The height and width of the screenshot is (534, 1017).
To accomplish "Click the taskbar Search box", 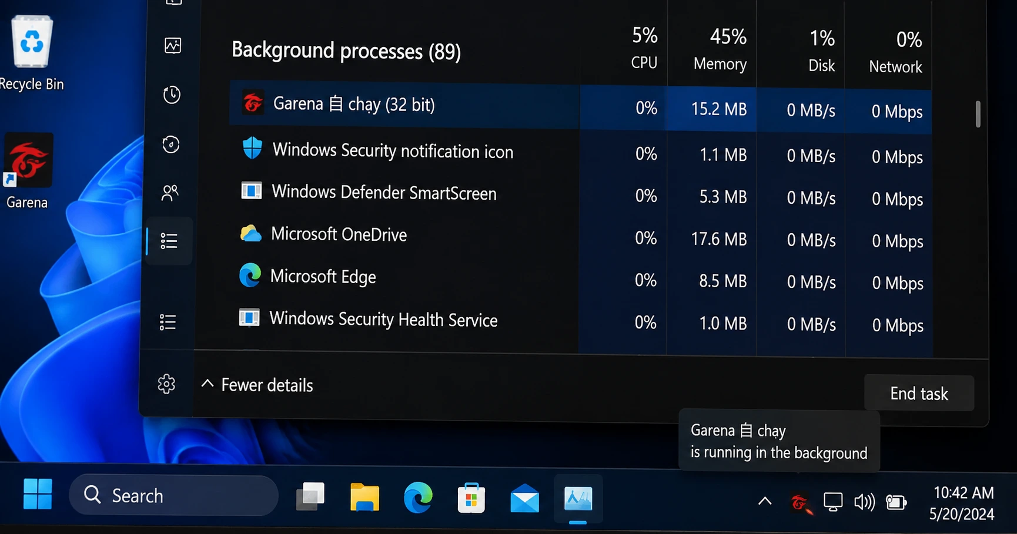I will 173,495.
